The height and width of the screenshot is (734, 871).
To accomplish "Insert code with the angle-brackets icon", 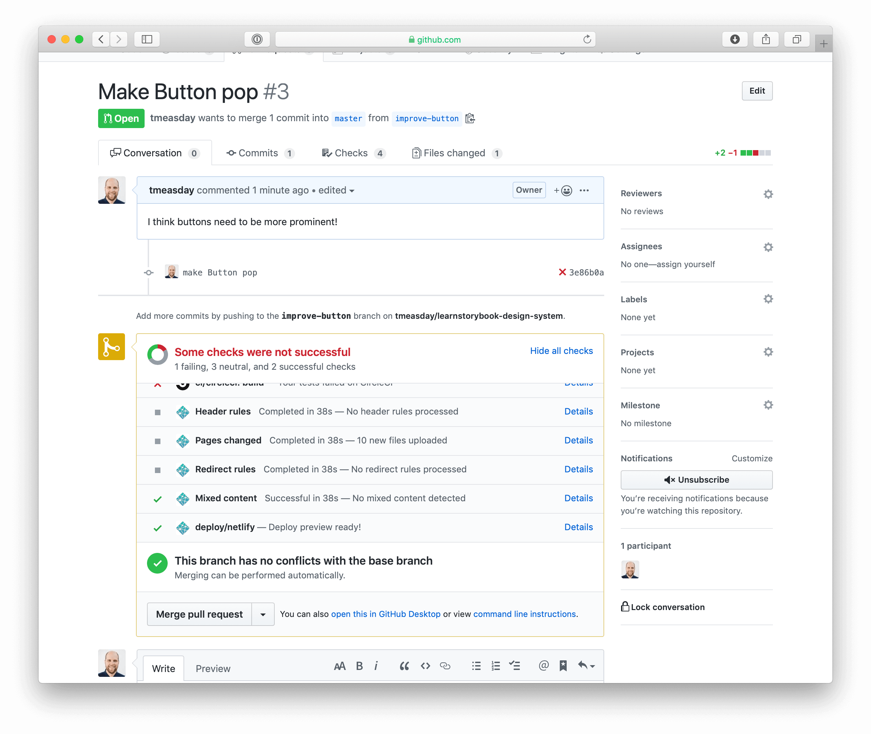I will 425,666.
